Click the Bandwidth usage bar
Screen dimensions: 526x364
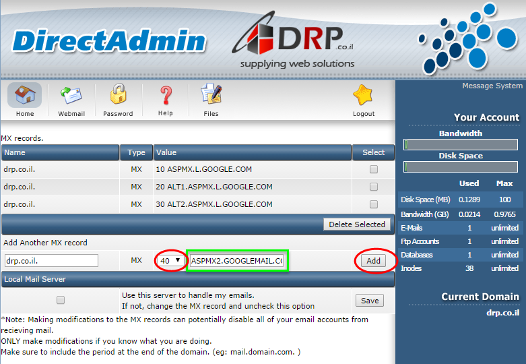461,144
